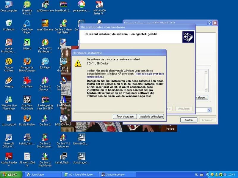Select the SE Werk 2006 hs file
Image resolution: width=238 pixels, height=178 pixels.
(x=27, y=160)
